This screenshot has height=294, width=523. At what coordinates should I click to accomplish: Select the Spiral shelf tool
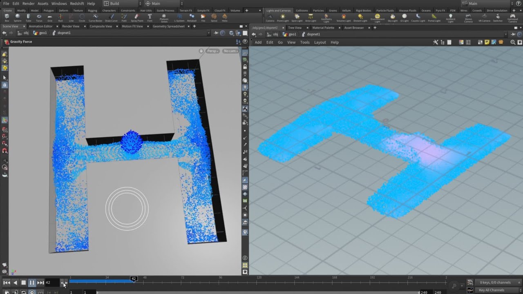[214, 18]
